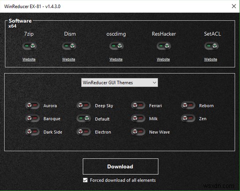Enable the New Wave theme switch

point(138,132)
